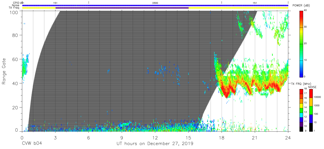Click the x-axis hour label 9
This screenshot has height=149, width=324.
coord(122,137)
